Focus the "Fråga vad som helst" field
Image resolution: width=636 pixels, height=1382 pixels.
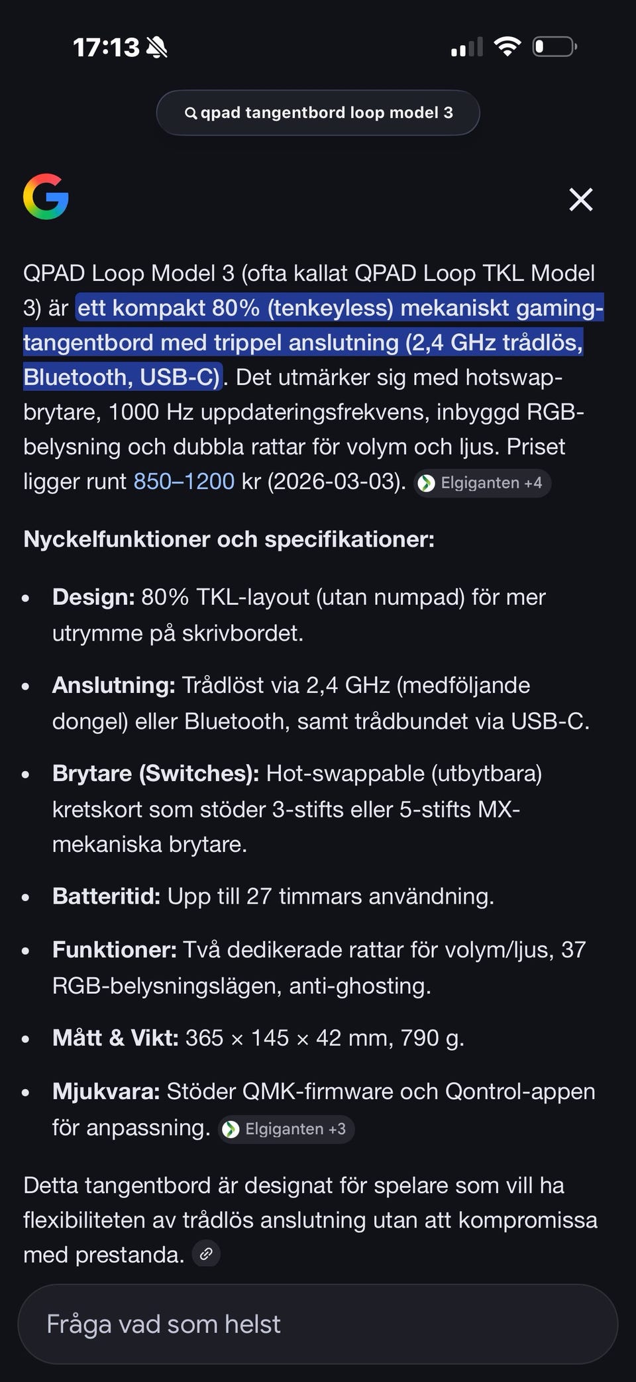318,1324
